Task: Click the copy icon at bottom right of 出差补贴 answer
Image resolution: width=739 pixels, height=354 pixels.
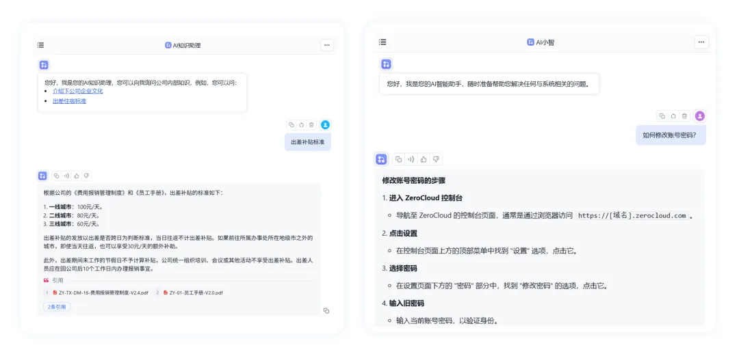Action: (x=326, y=311)
